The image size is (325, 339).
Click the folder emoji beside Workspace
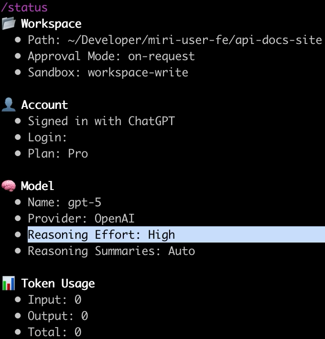(x=9, y=23)
